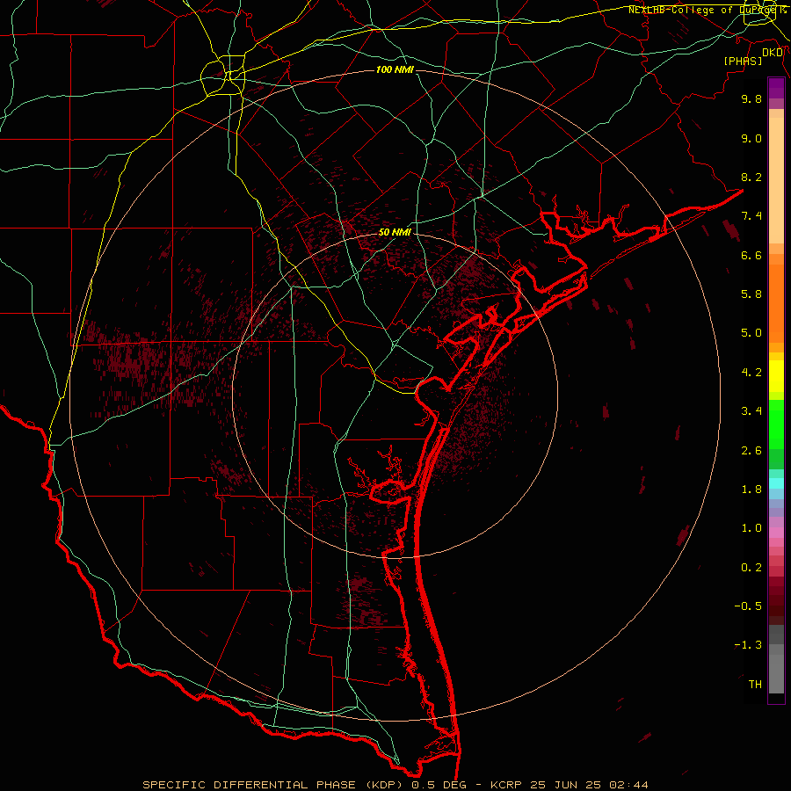Screen dimensions: 791x791
Task: Pick the large peach segment of the color bar
Action: pyautogui.click(x=776, y=180)
